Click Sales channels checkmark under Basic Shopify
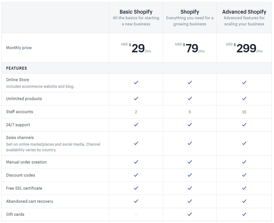Screen dimensions: 274x223 click(136, 143)
